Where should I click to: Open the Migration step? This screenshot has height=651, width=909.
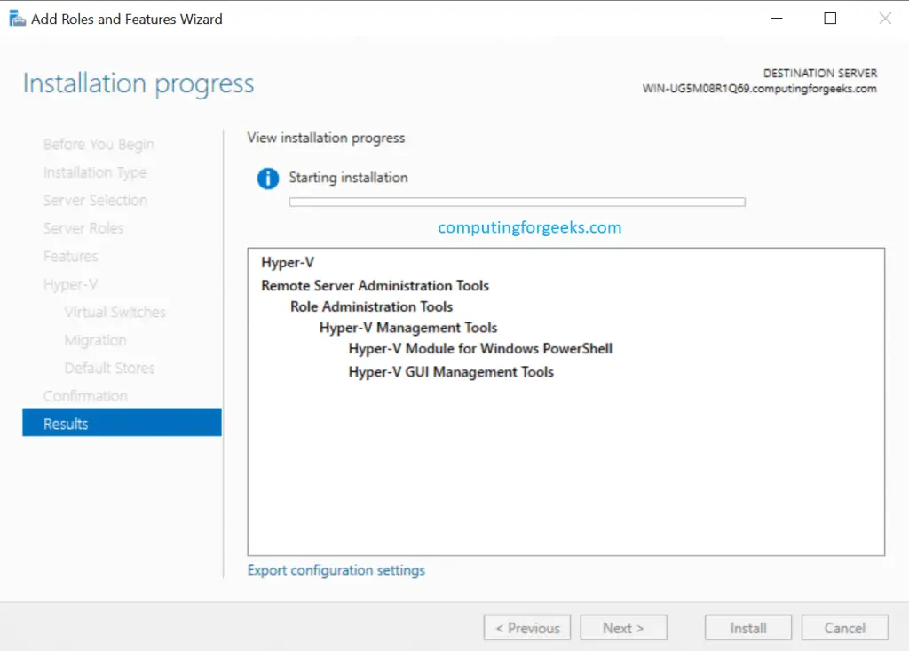95,340
